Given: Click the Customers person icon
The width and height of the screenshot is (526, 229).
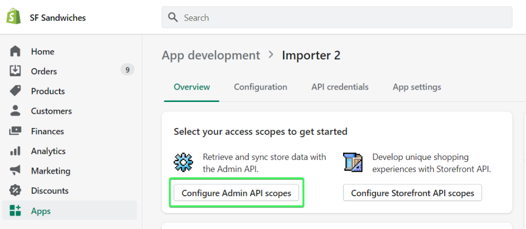Looking at the screenshot, I should 15,111.
